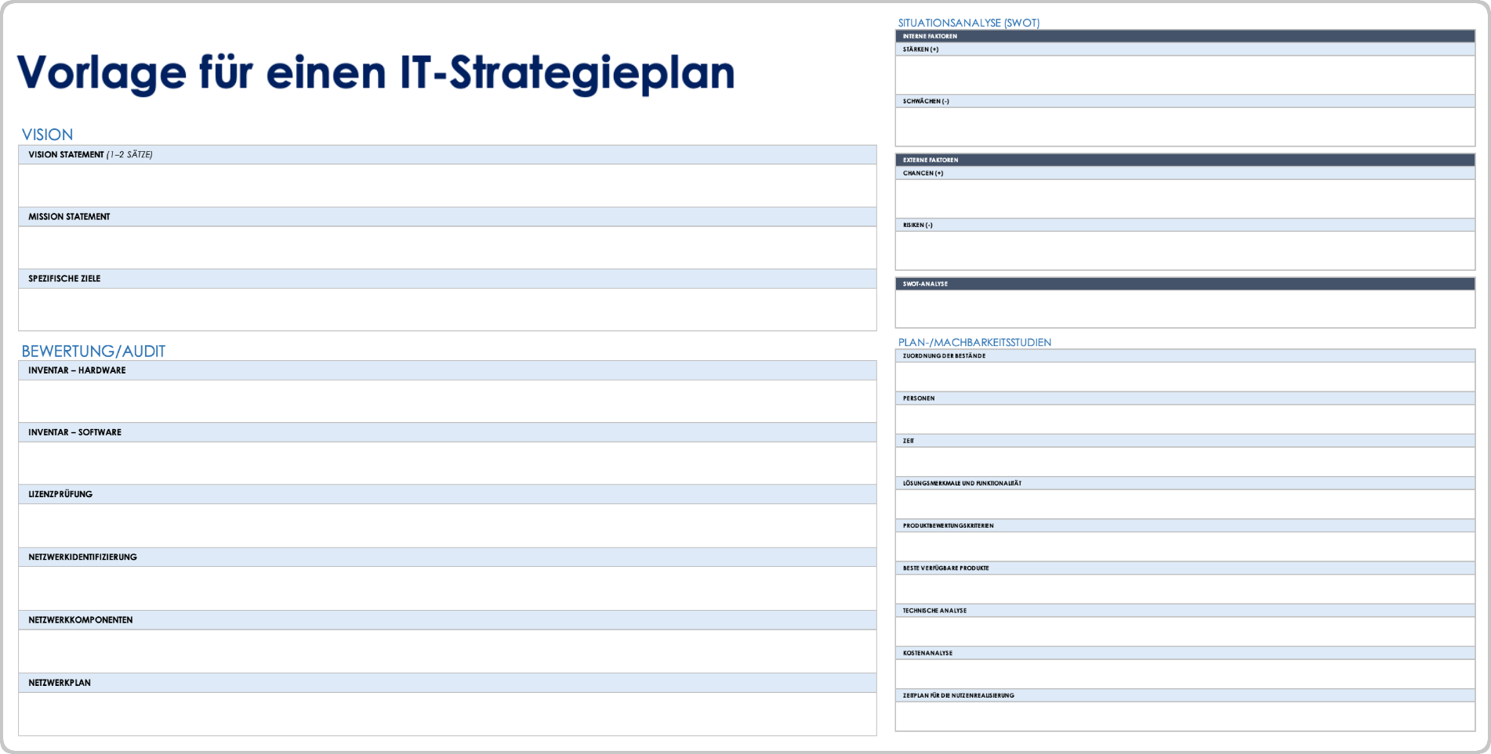1491x754 pixels.
Task: Click the empty field under INVENTAR – SOFTWARE
Action: [448, 463]
